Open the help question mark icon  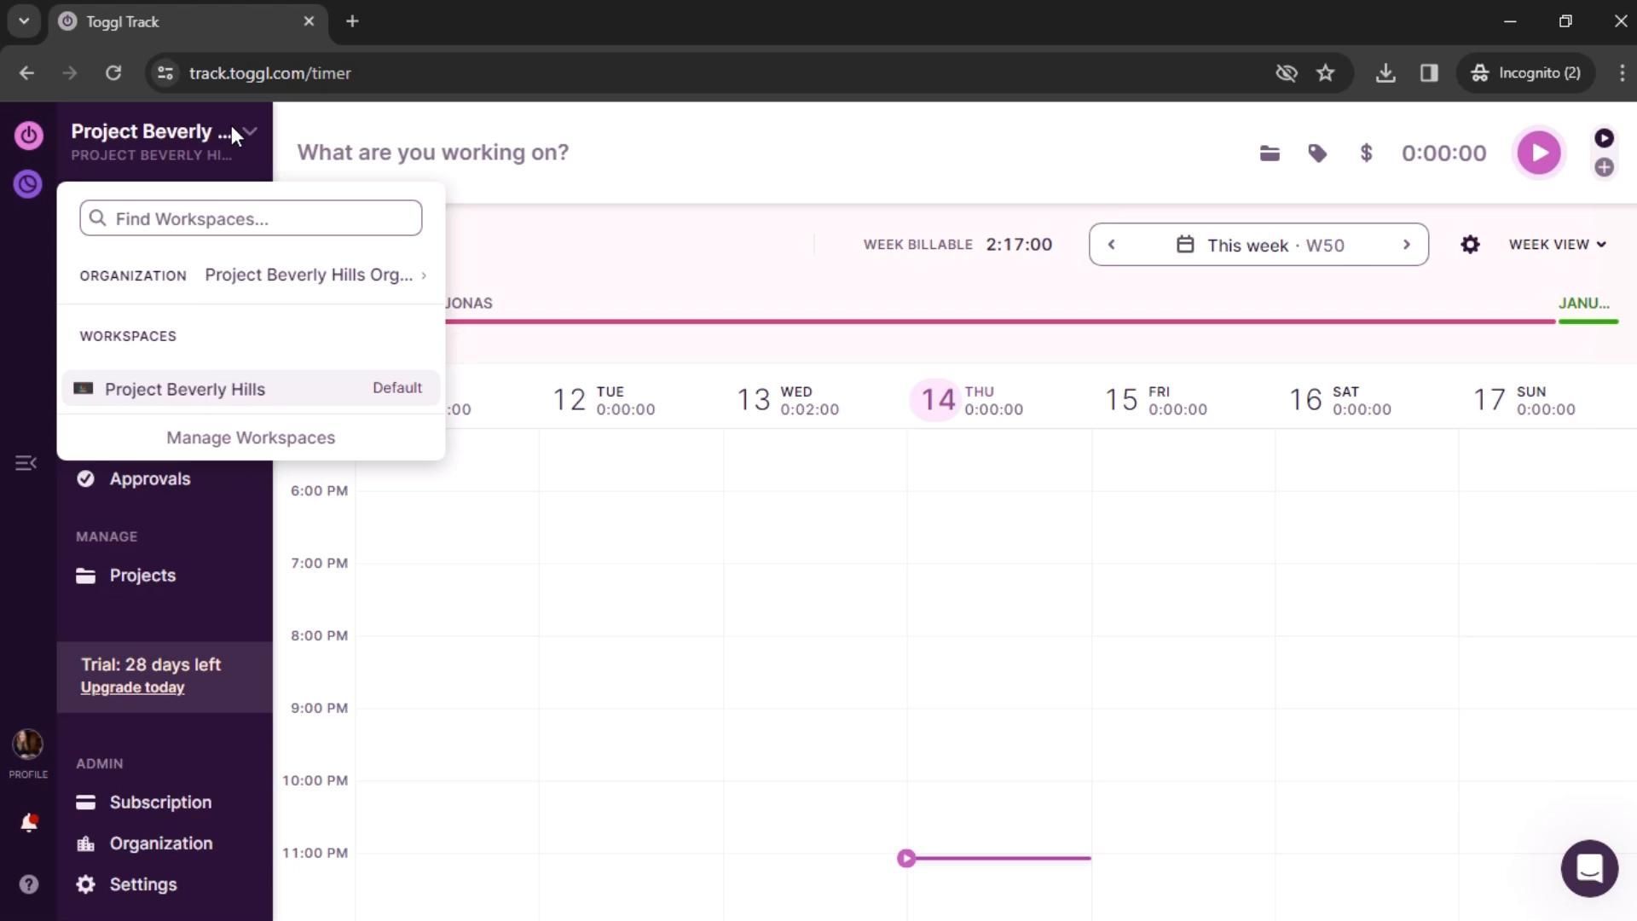coord(28,884)
